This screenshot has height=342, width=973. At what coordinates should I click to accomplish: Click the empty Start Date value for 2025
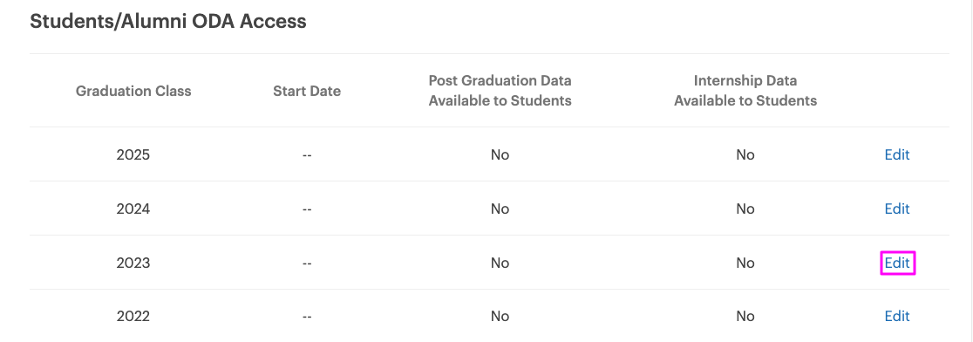point(307,155)
